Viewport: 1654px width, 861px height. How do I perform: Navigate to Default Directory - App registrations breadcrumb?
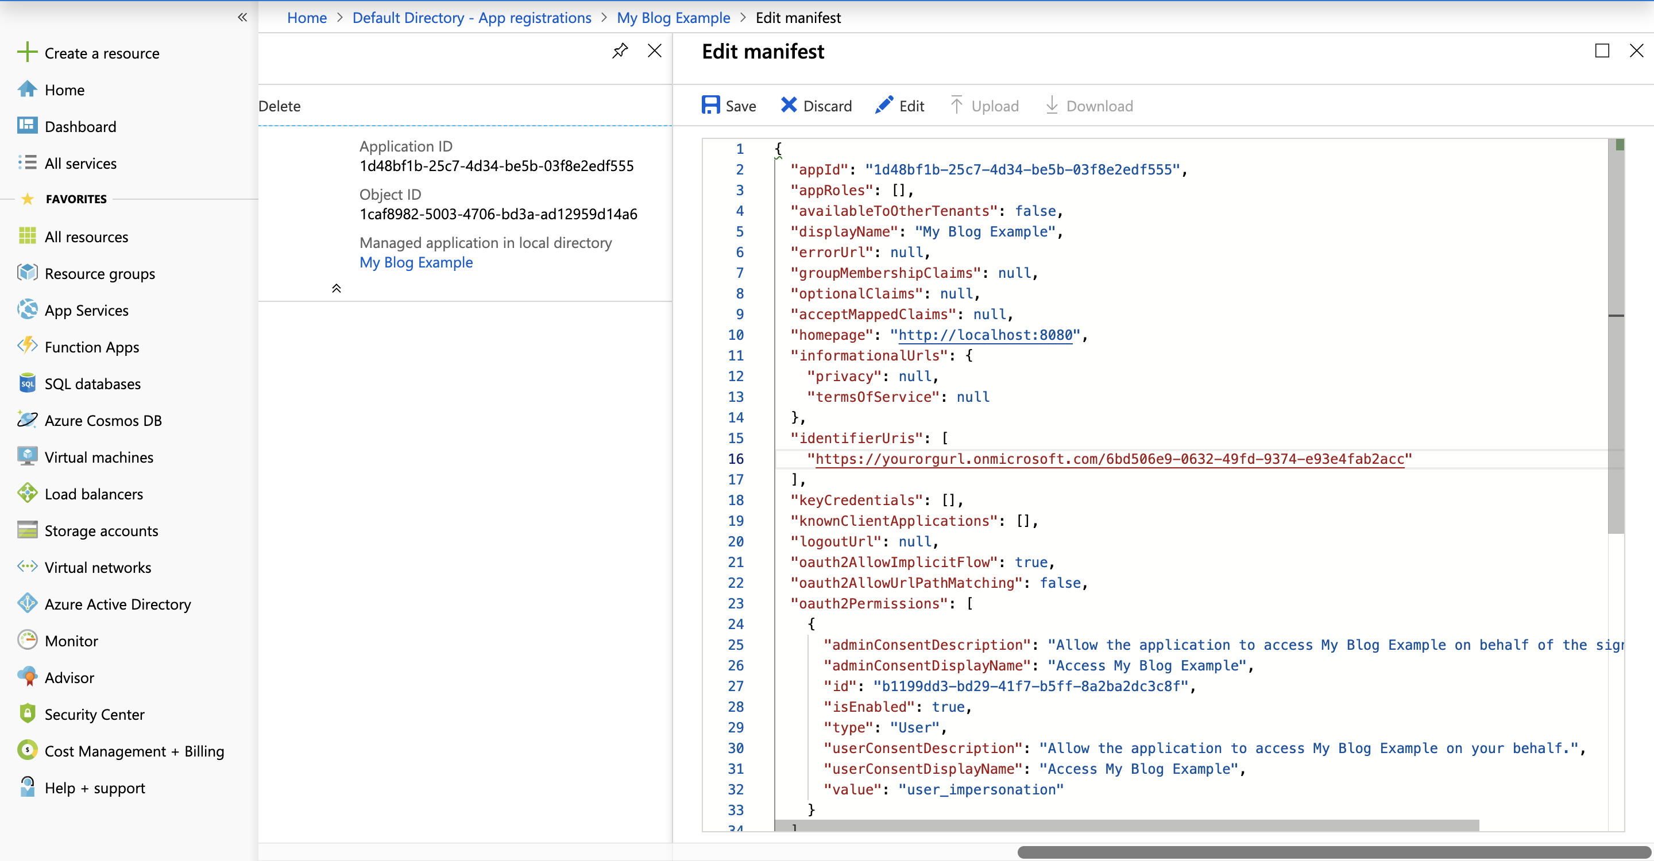[x=472, y=17]
